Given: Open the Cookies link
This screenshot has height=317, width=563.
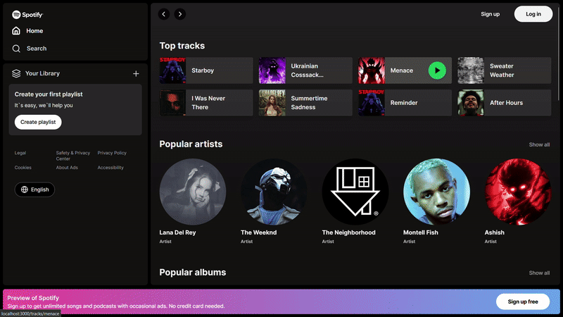Looking at the screenshot, I should [x=23, y=168].
